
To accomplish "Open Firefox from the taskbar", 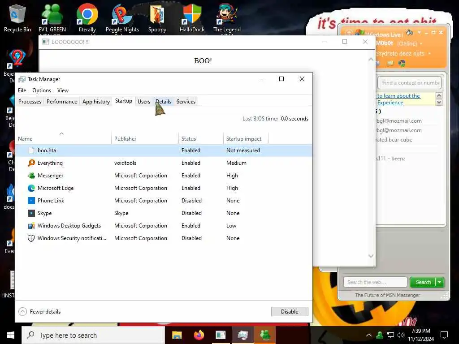I will coord(199,335).
